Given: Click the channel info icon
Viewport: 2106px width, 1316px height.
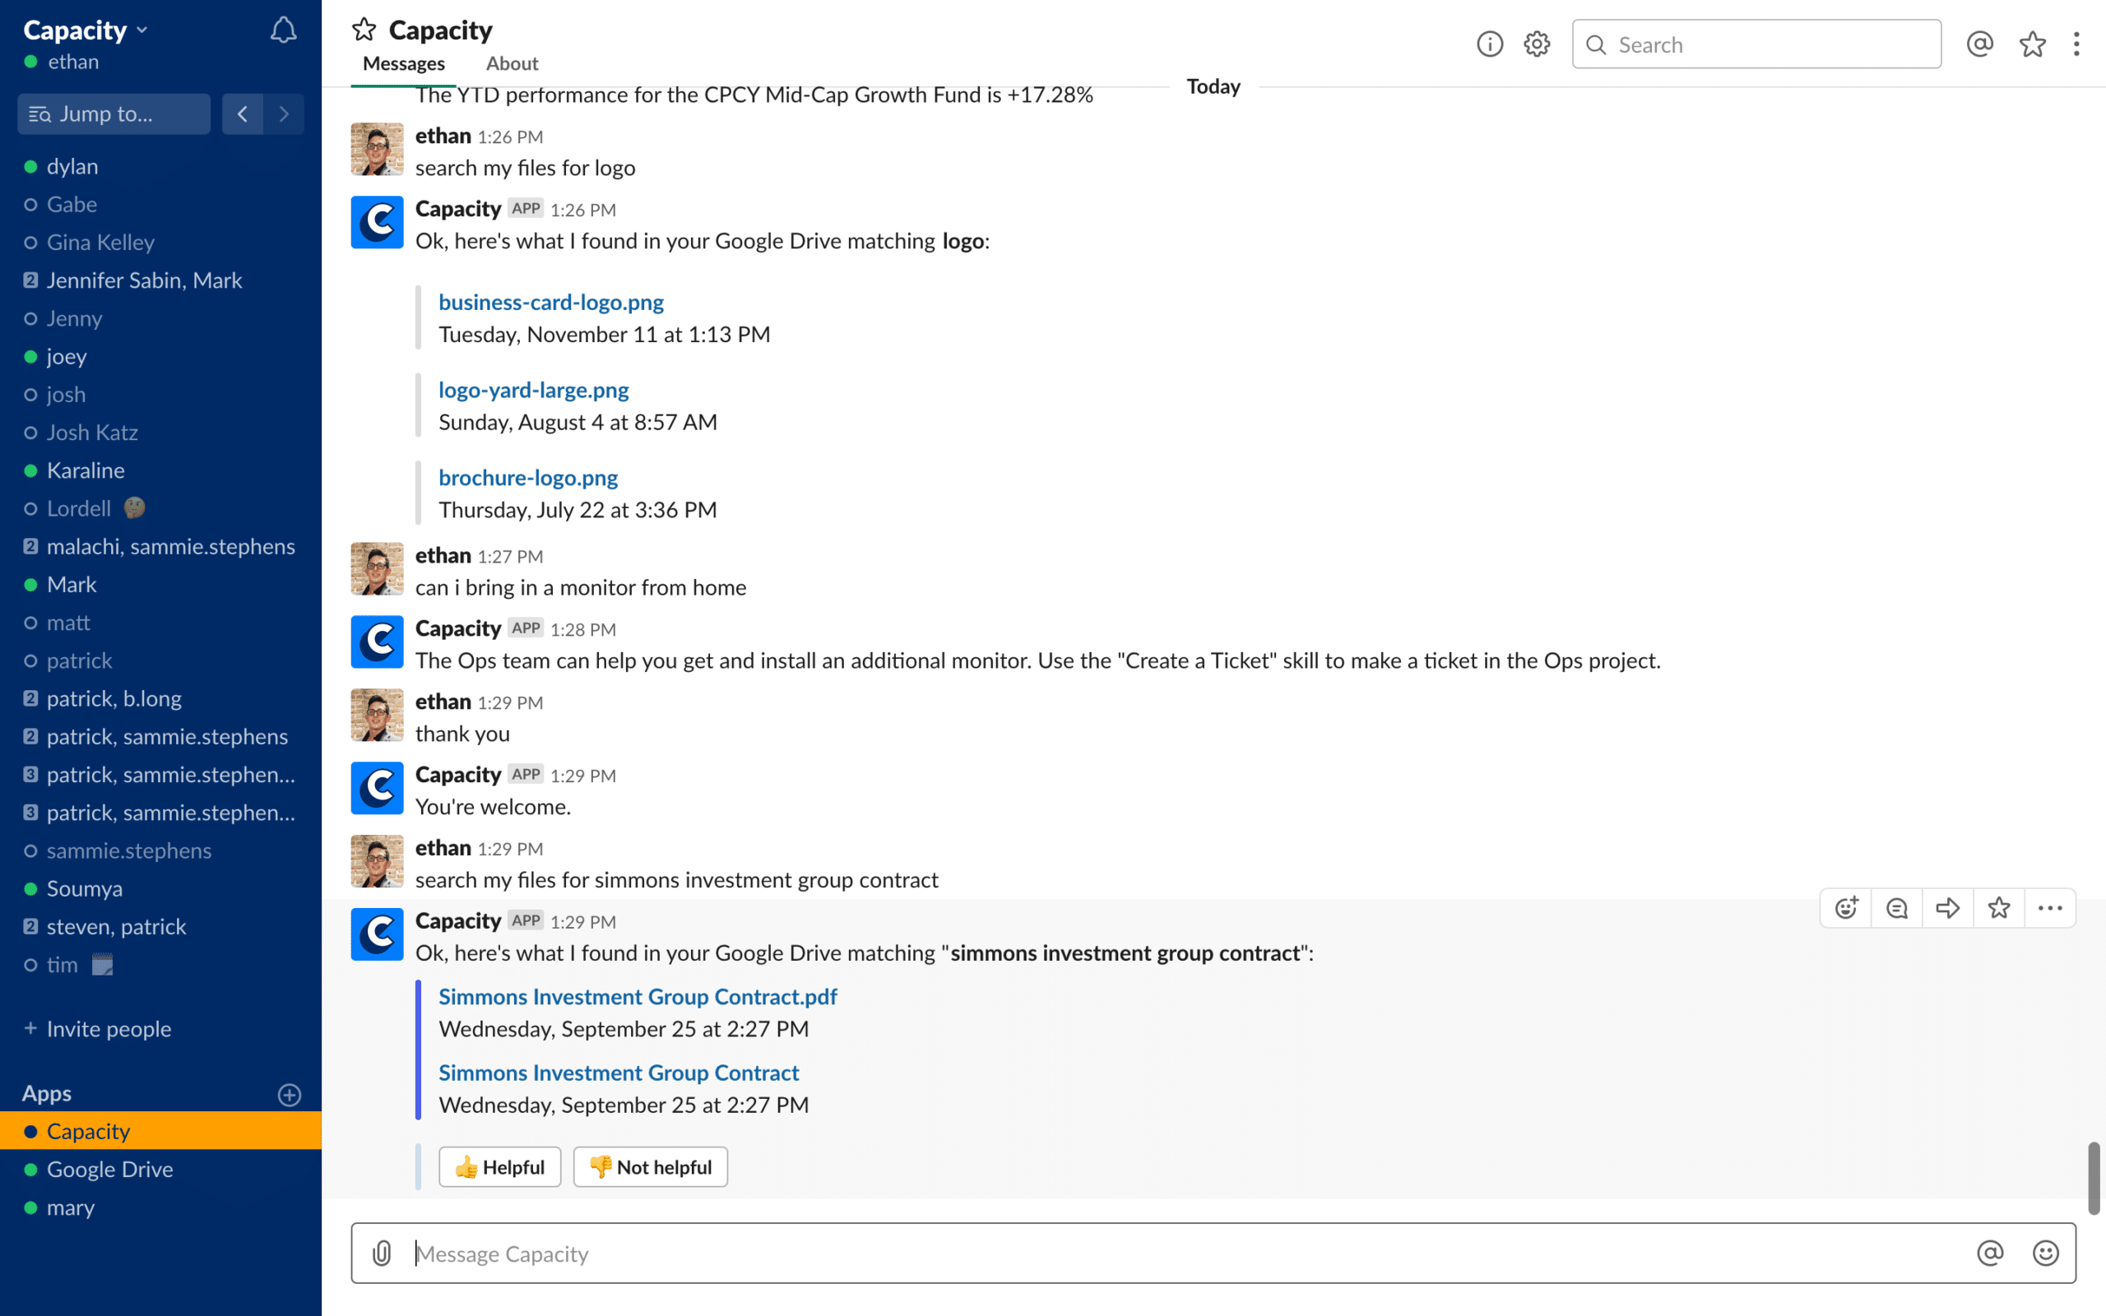Looking at the screenshot, I should 1489,44.
